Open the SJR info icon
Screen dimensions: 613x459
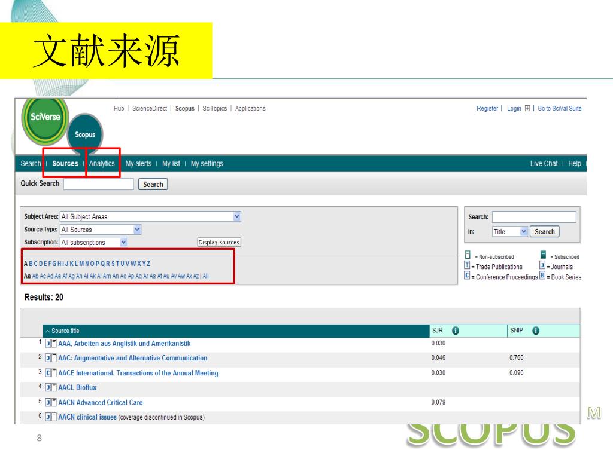456,331
